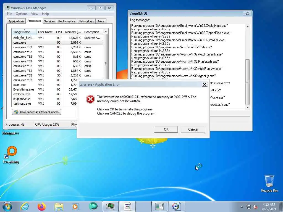Click Vxrunfldr log scroll down arrow
Image resolution: width=283 pixels, height=212 pixels.
247,107
